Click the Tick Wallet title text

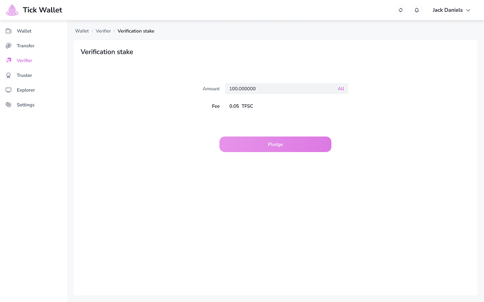[x=42, y=10]
